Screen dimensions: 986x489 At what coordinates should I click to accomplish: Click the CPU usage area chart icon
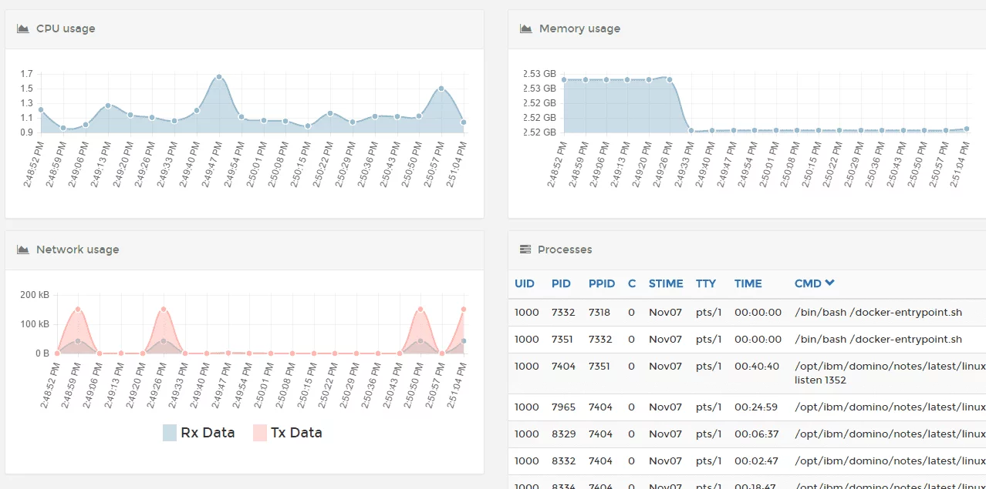click(x=23, y=28)
